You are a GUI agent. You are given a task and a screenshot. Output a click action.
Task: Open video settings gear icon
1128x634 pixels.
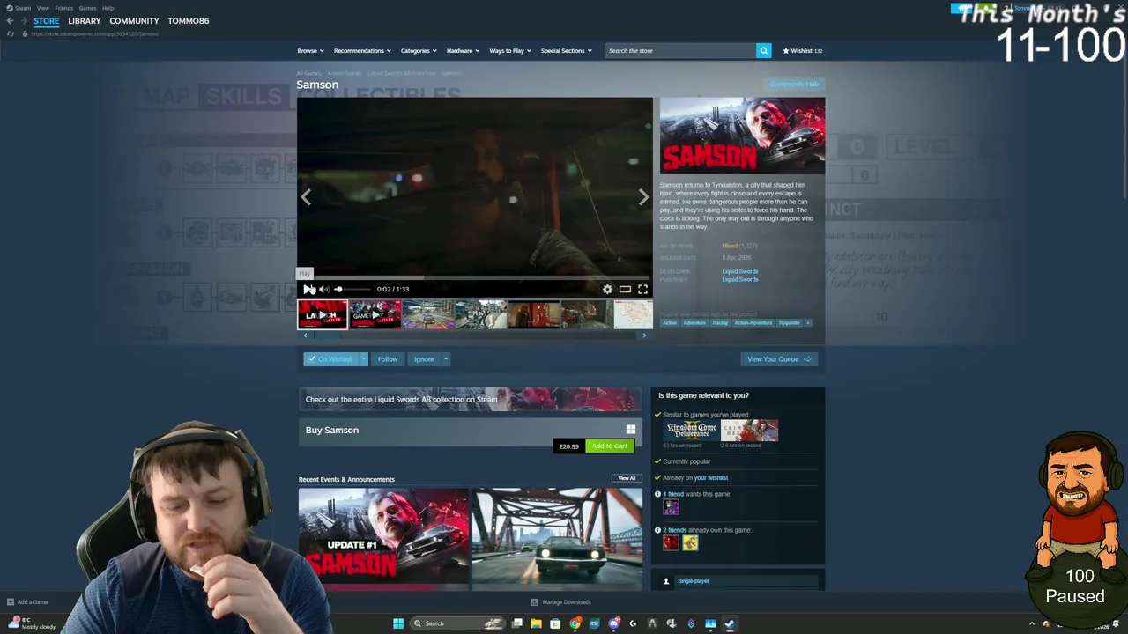(607, 289)
